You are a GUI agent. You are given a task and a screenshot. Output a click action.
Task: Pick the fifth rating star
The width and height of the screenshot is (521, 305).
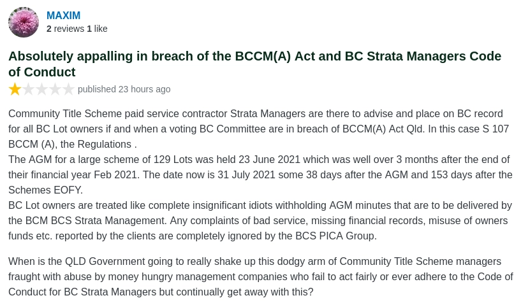coord(68,89)
